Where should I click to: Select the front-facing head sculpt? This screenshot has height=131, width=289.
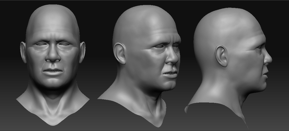(53, 65)
